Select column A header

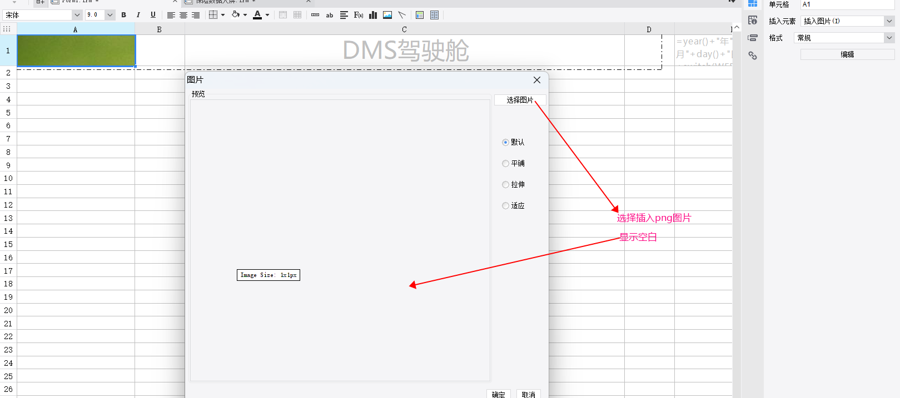[76, 29]
